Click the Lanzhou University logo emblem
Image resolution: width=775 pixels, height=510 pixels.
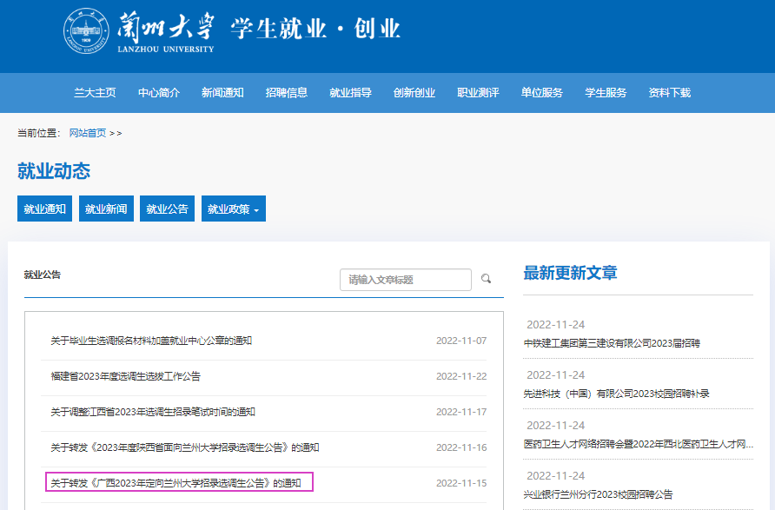coord(86,30)
